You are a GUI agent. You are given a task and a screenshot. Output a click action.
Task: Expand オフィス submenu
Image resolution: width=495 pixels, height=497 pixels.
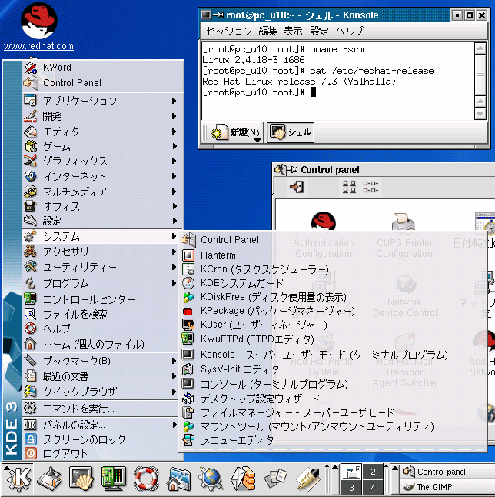tap(102, 206)
